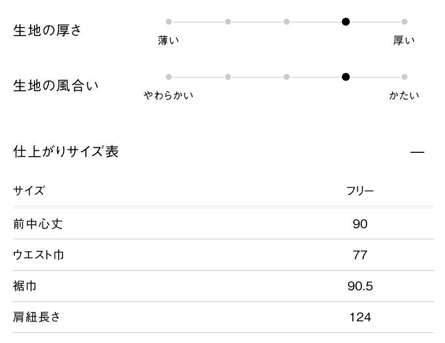Click the 肩紐長さ value 124

[x=360, y=317]
